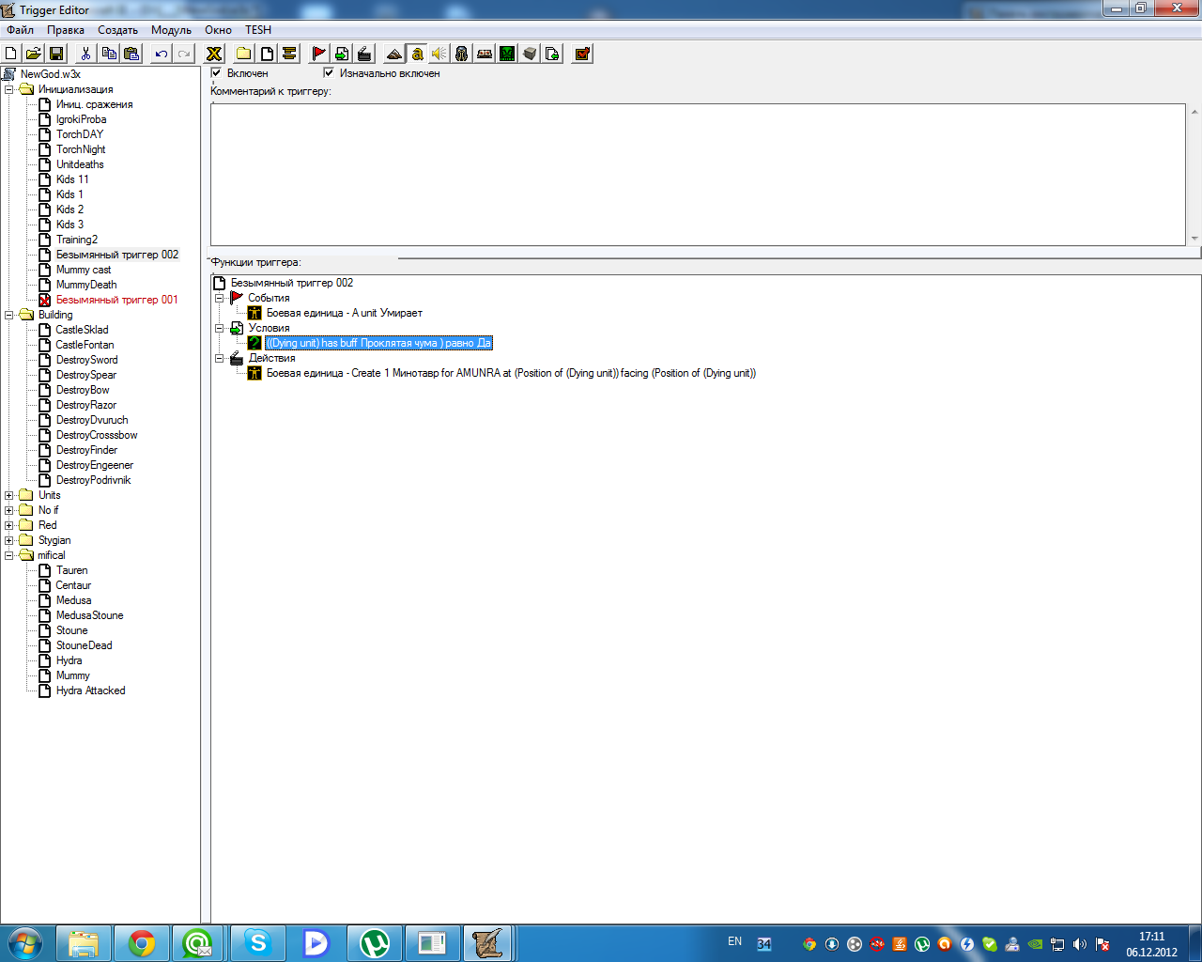Select the DestroyCrosssbow trigger
Viewport: 1202px width, 962px height.
point(97,435)
